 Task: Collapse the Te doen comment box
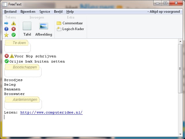(x=8, y=43)
